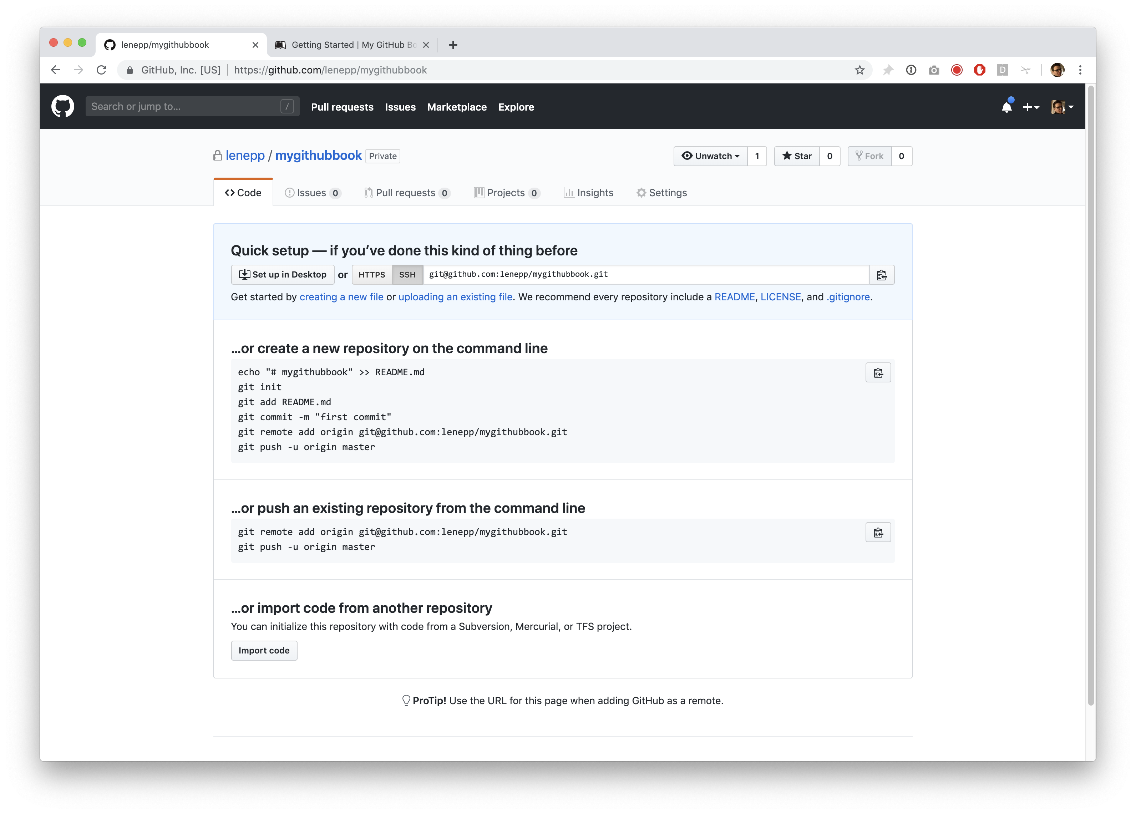Click the GitHub Octocat logo
Image resolution: width=1136 pixels, height=814 pixels.
point(62,106)
